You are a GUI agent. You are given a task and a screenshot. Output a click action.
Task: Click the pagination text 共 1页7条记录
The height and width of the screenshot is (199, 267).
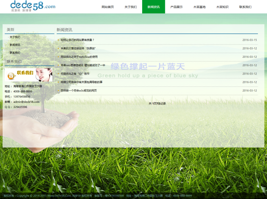[x=157, y=104]
